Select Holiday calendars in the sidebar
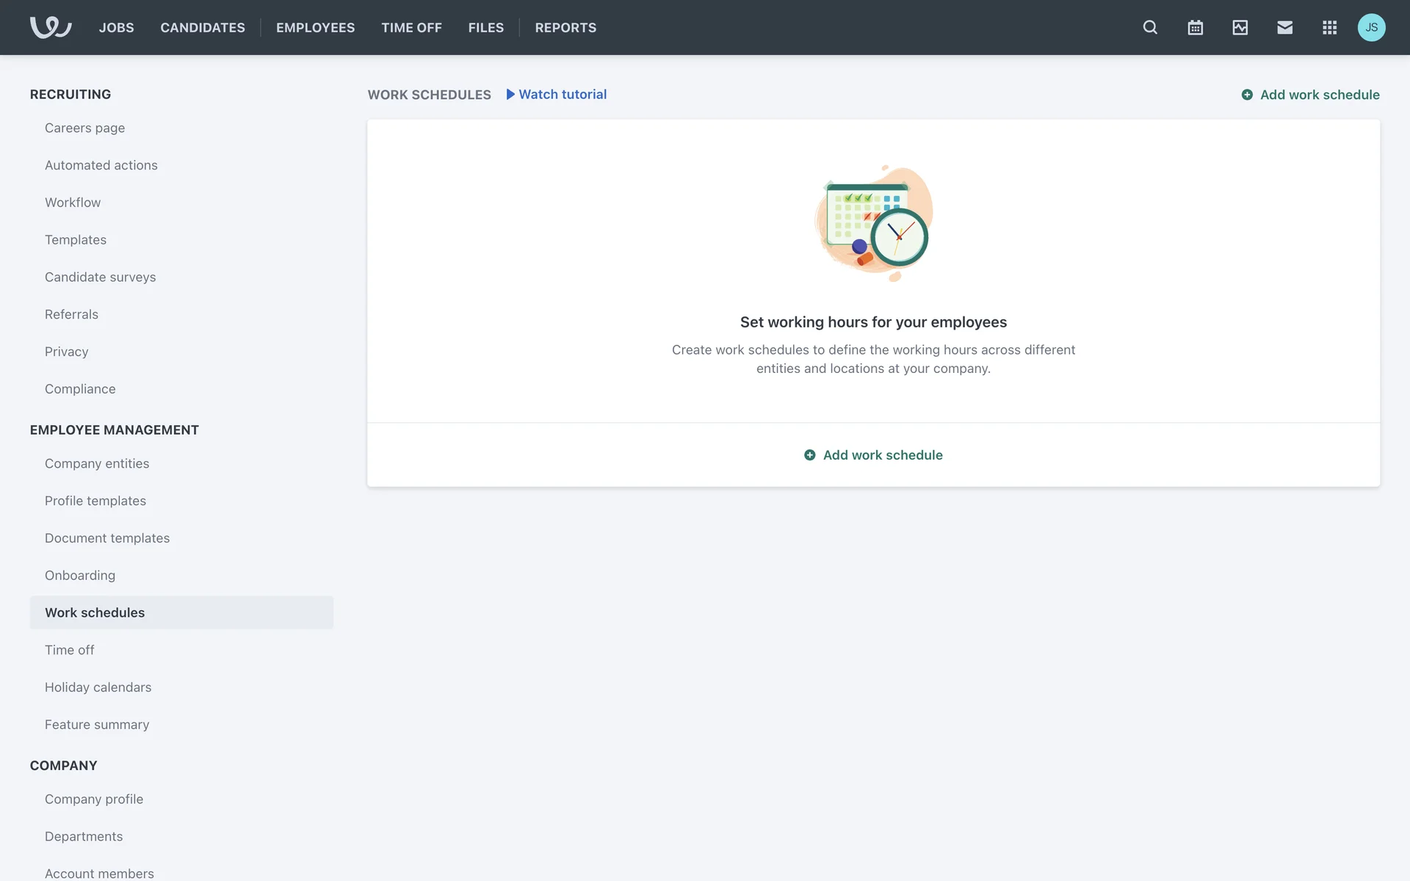1410x881 pixels. pos(98,687)
